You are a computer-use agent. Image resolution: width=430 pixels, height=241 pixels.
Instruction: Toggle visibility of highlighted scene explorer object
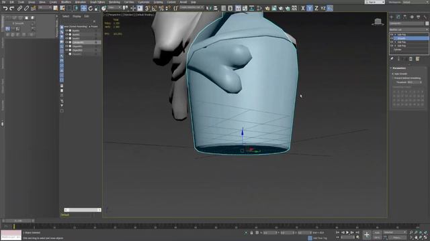click(x=67, y=42)
